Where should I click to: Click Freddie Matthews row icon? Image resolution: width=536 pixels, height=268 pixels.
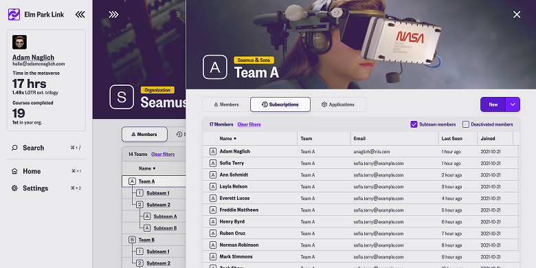(212, 210)
